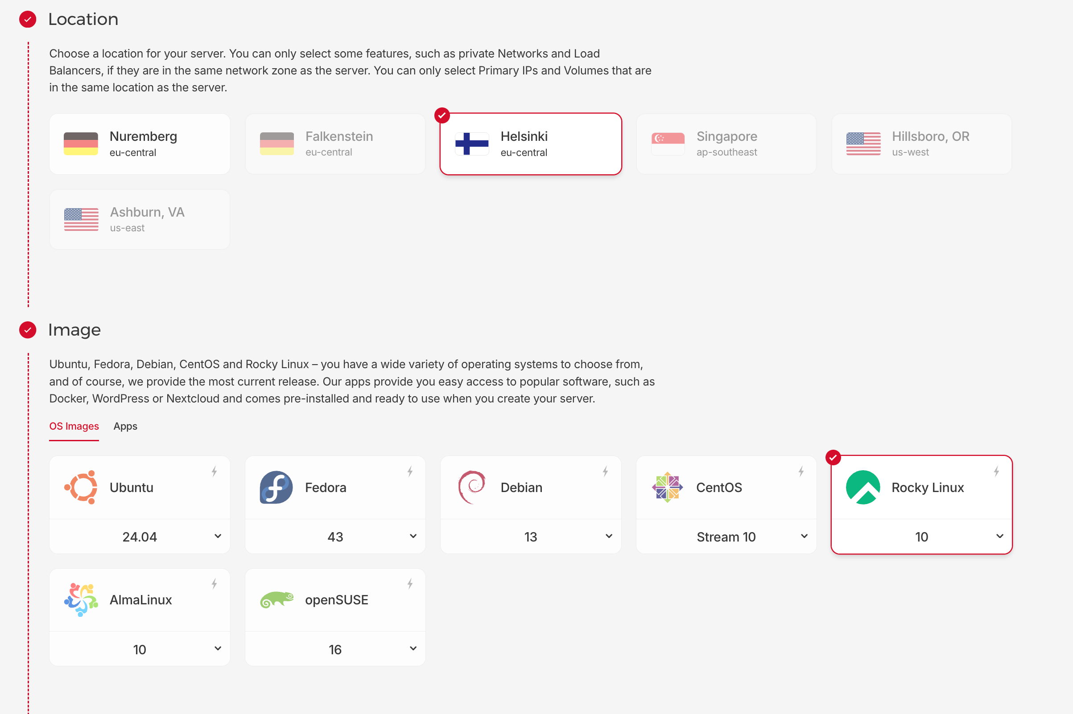This screenshot has height=714, width=1073.
Task: Open Ubuntu 24.04 version dropdown
Action: click(x=140, y=537)
